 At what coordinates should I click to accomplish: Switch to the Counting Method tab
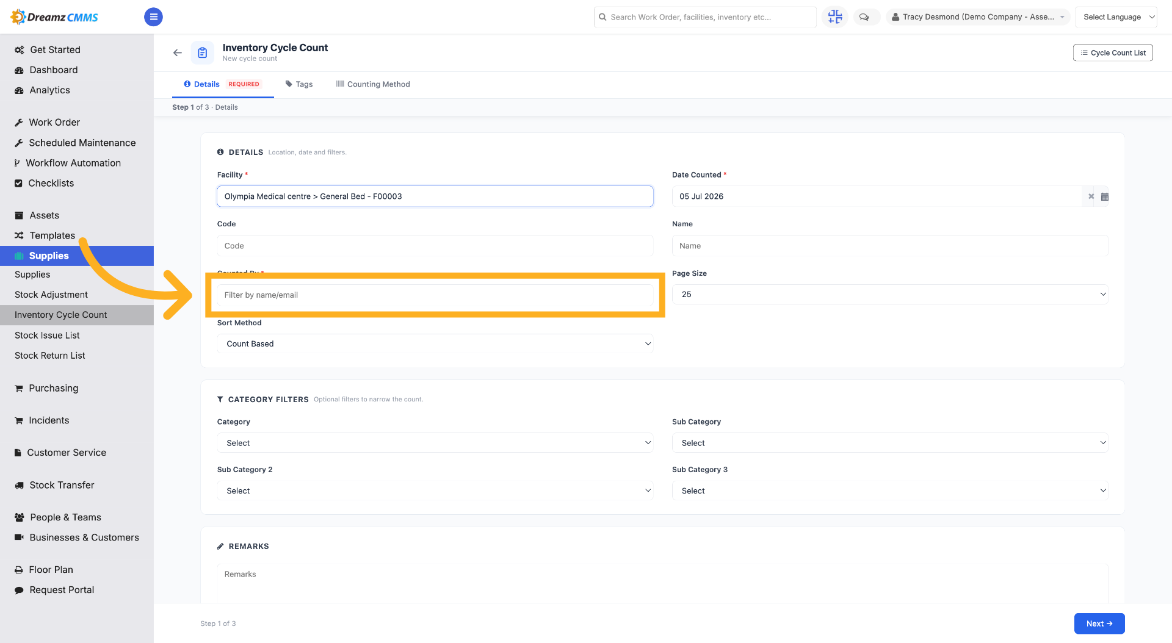point(373,84)
